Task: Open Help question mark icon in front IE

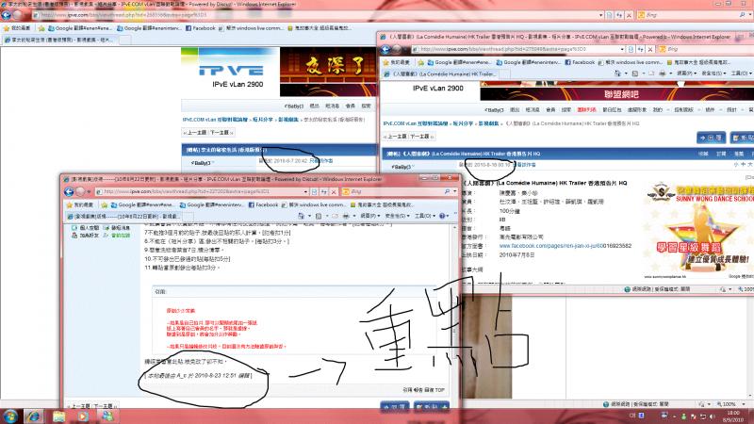Action: pyautogui.click(x=442, y=217)
